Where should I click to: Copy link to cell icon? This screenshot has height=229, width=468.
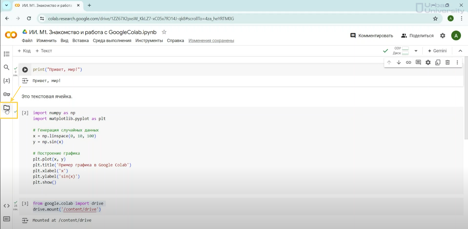[409, 62]
